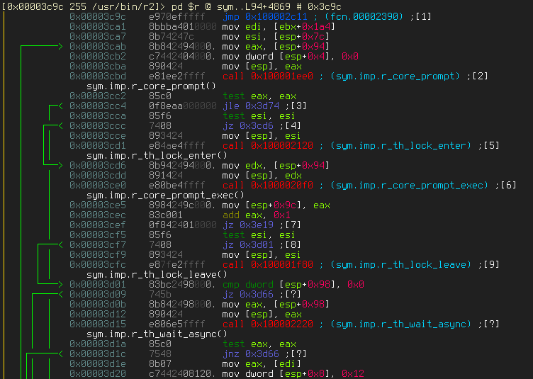Click the jle 0x3d74 jump target
Screen dimensions: 533x379
tap(262, 105)
